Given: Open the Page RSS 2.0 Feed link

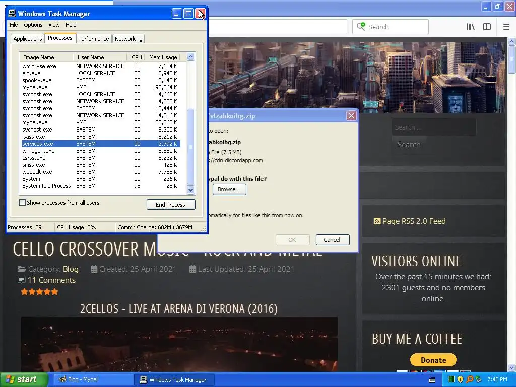Looking at the screenshot, I should coord(414,221).
